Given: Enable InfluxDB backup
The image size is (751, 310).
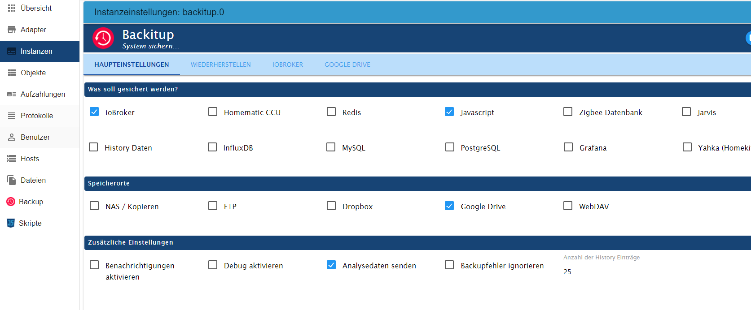Looking at the screenshot, I should 212,147.
